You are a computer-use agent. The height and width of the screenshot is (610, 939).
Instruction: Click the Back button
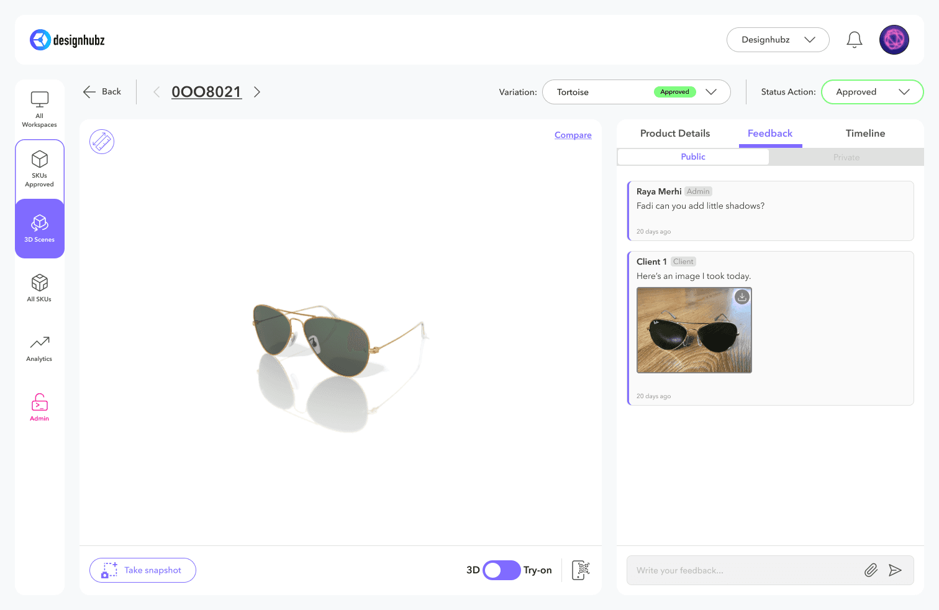click(x=102, y=92)
